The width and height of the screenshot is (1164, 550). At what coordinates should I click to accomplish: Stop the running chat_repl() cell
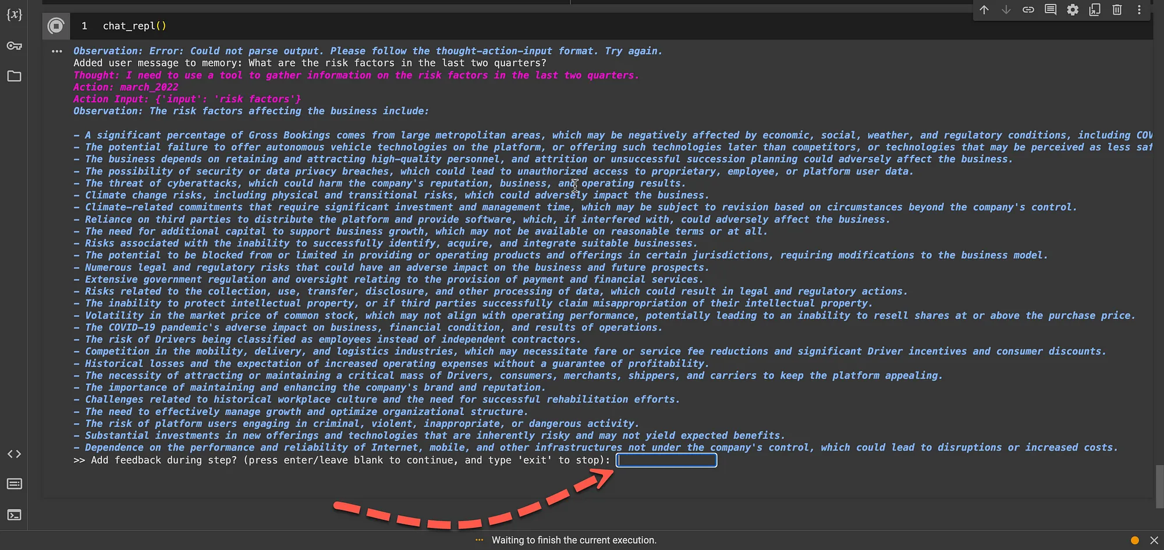(x=56, y=26)
